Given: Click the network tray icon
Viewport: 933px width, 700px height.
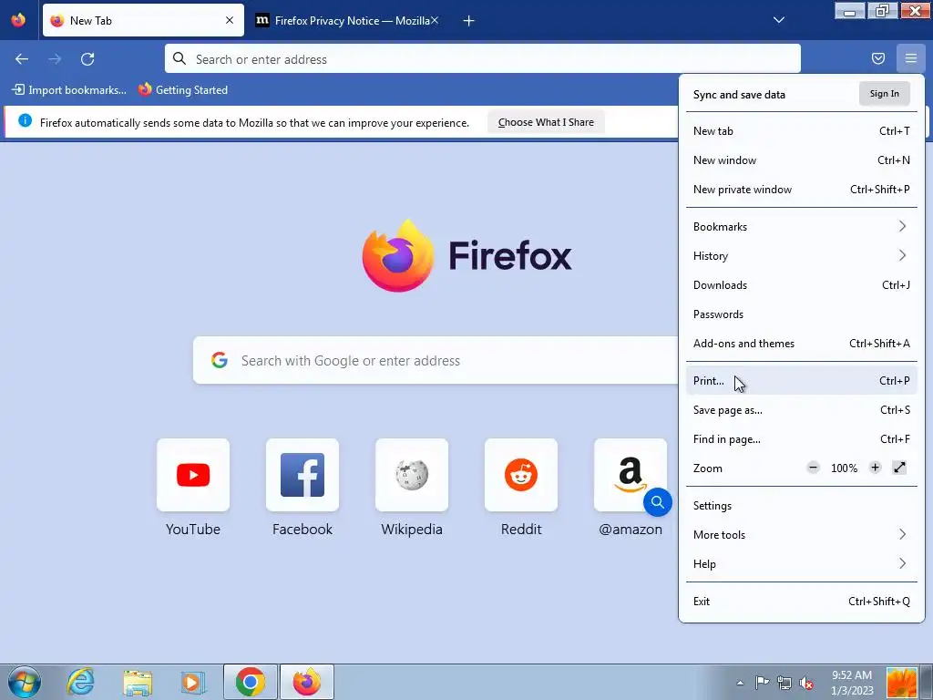Looking at the screenshot, I should point(784,683).
